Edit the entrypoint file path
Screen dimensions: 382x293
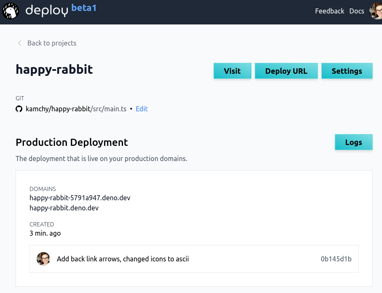tap(142, 108)
